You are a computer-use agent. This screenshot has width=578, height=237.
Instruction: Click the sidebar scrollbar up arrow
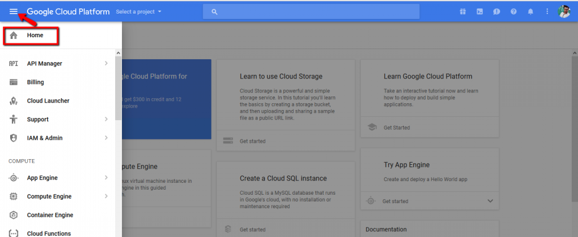pyautogui.click(x=119, y=53)
